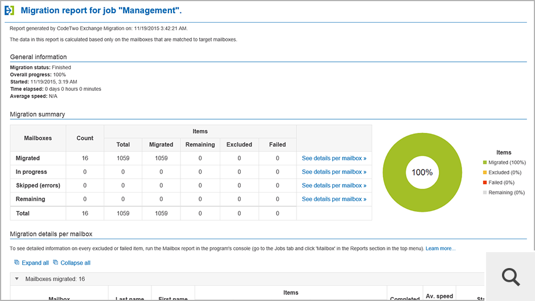Click the Migration details per mailbox heading
Screen dimensions: 535x301
[x=51, y=234]
